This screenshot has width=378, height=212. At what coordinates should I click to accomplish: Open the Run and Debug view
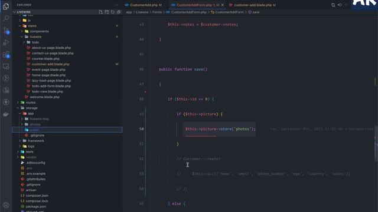6,42
